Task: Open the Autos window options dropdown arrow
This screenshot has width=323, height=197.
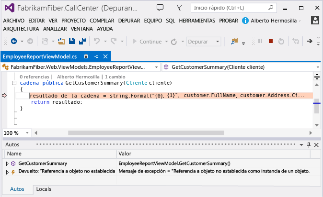Action: [301, 145]
